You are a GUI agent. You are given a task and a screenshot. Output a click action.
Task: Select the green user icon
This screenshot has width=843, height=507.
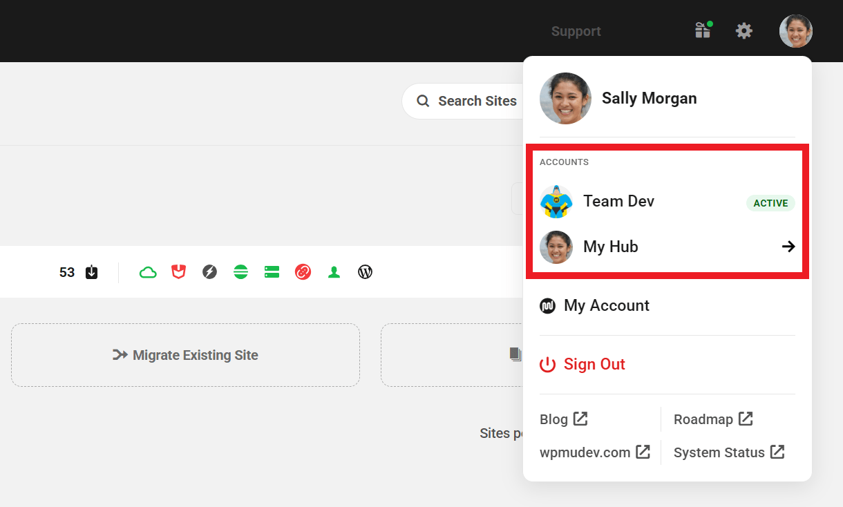click(334, 272)
